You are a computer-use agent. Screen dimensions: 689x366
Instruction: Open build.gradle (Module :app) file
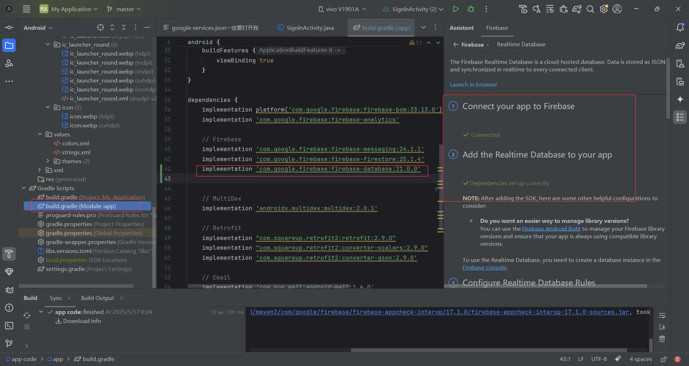coord(87,206)
